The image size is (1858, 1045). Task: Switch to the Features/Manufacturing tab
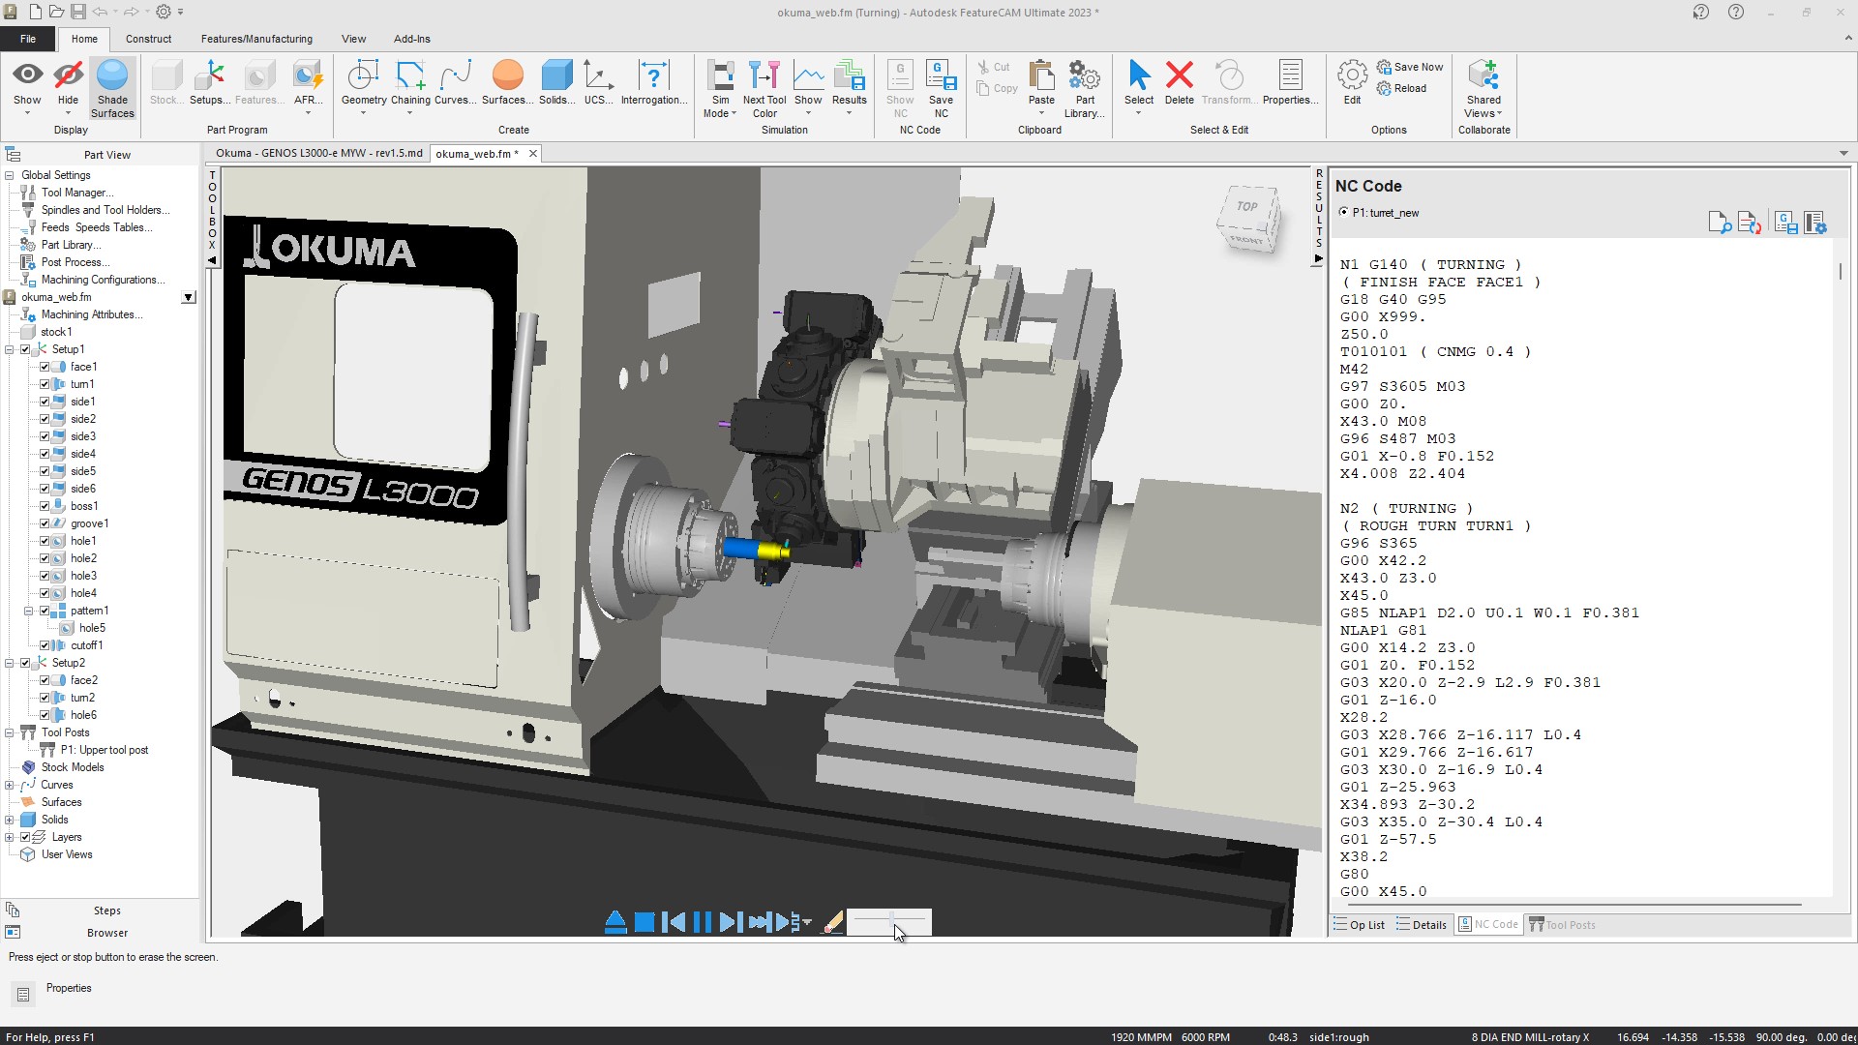[256, 39]
